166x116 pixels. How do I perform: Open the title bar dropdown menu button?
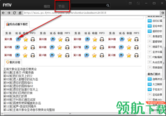tap(130, 3)
